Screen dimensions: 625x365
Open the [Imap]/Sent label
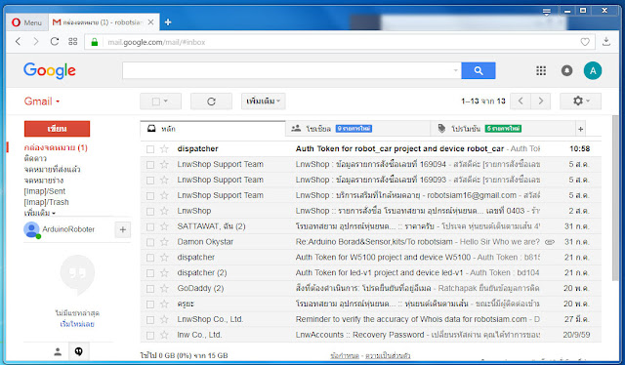click(x=45, y=191)
